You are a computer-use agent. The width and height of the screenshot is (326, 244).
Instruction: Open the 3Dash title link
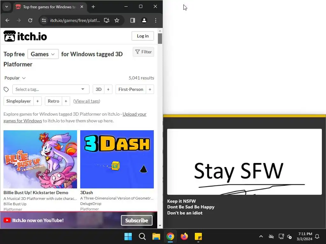pyautogui.click(x=87, y=193)
